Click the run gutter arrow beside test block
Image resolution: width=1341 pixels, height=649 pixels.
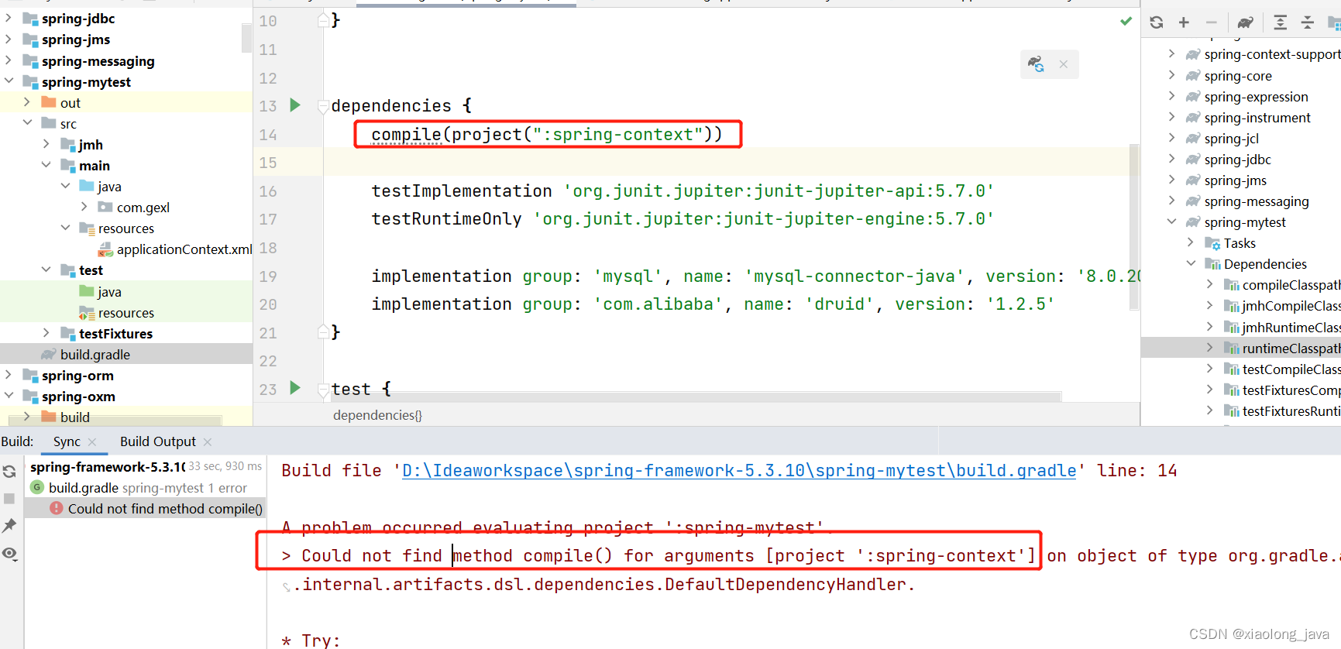tap(295, 387)
